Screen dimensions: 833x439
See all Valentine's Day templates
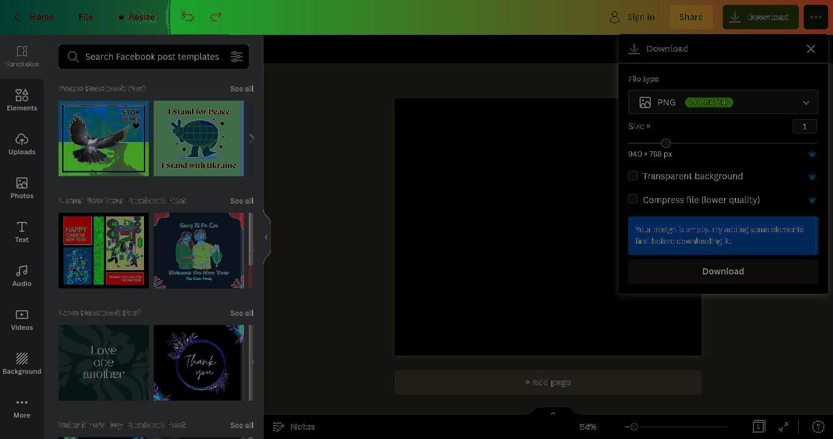point(241,426)
